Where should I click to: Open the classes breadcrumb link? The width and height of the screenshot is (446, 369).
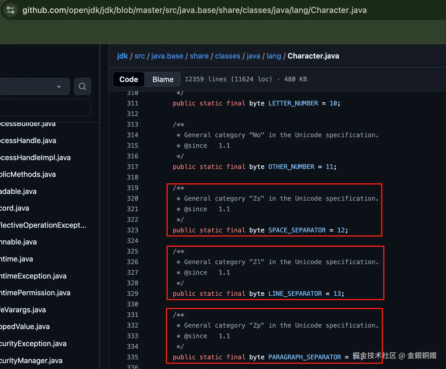click(228, 56)
